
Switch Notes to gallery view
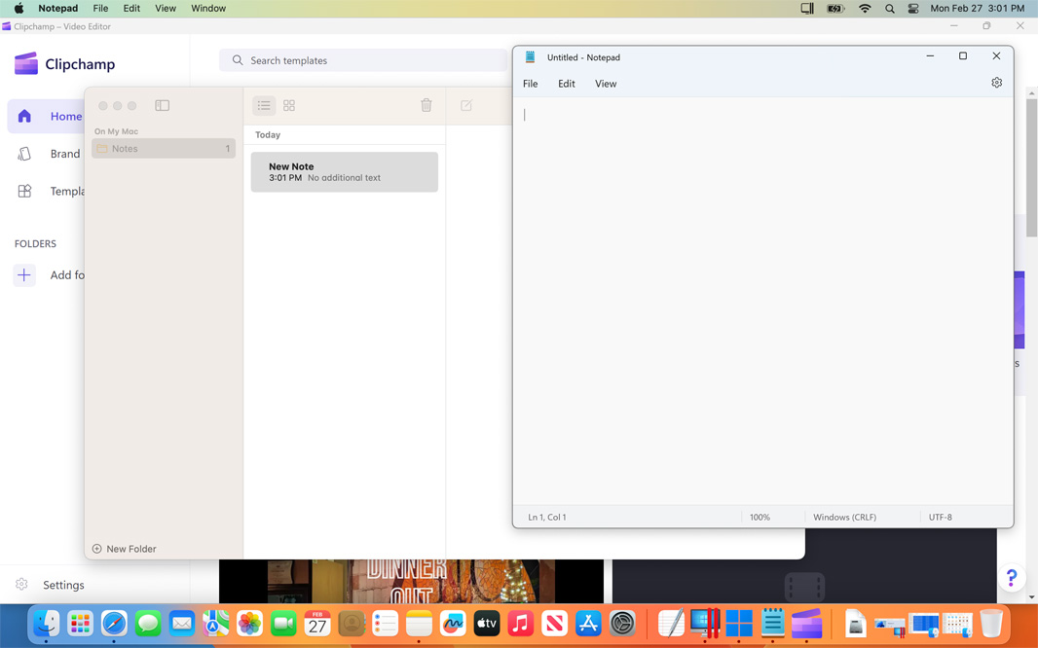click(x=289, y=105)
